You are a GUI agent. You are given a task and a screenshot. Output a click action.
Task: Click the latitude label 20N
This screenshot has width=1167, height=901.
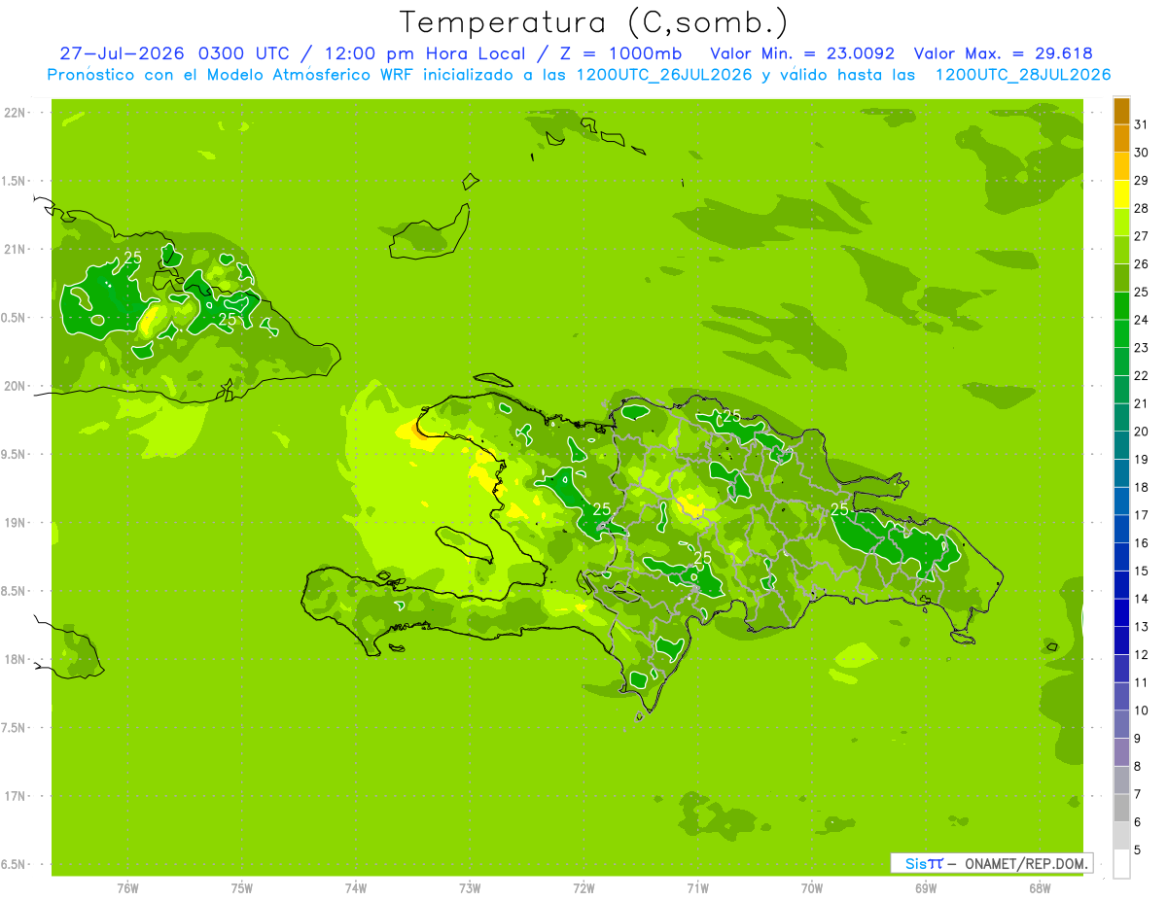pos(16,386)
